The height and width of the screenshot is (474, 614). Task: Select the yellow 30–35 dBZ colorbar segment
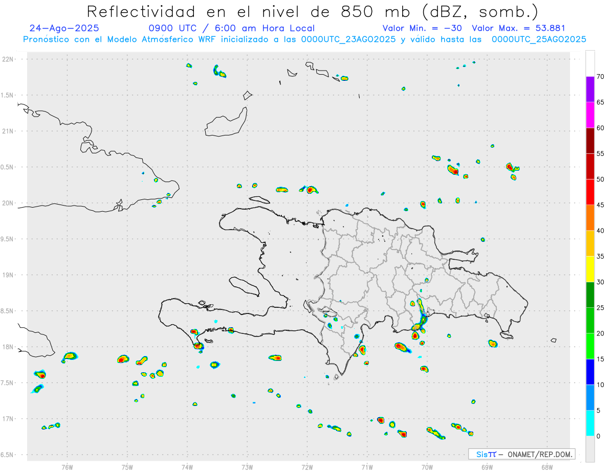(590, 269)
